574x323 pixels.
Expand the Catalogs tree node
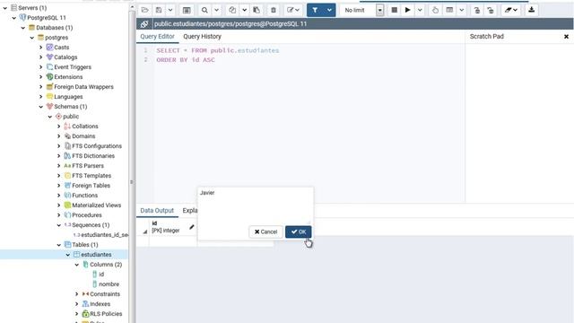[x=41, y=57]
